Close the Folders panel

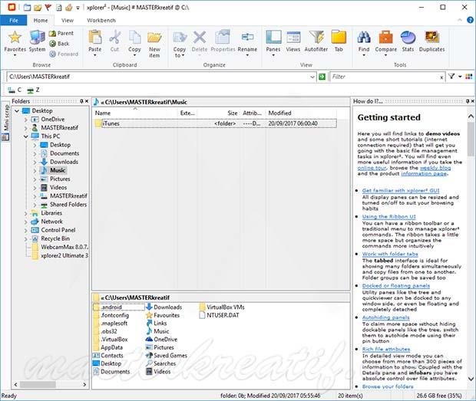pos(87,101)
